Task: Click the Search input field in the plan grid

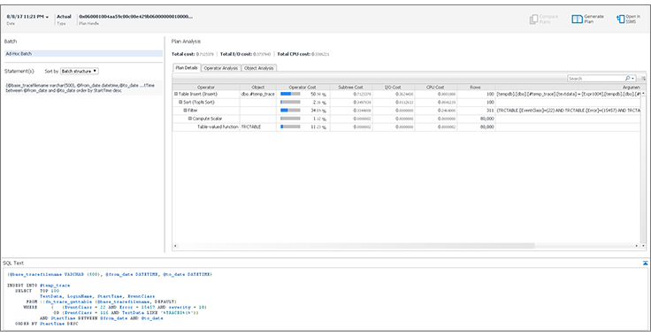Action: click(x=596, y=79)
